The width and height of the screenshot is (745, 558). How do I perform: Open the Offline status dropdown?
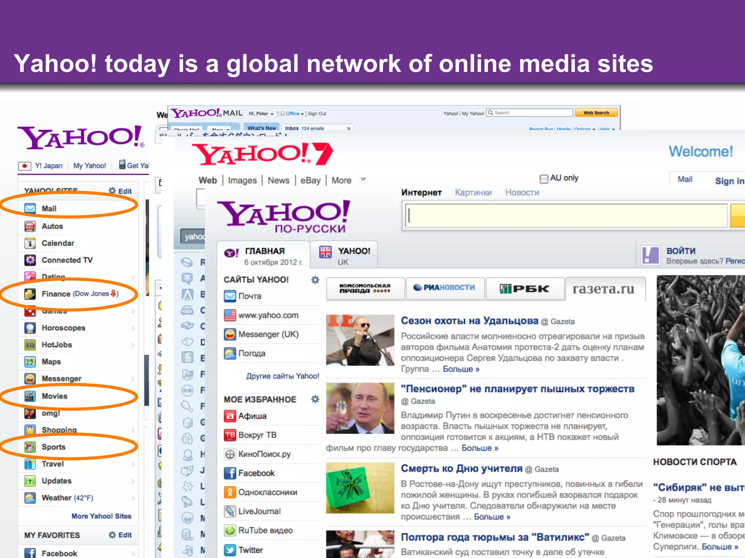[x=292, y=114]
